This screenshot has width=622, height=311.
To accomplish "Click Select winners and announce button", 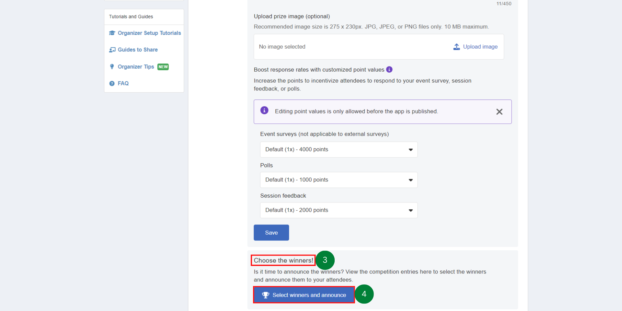I will [304, 295].
